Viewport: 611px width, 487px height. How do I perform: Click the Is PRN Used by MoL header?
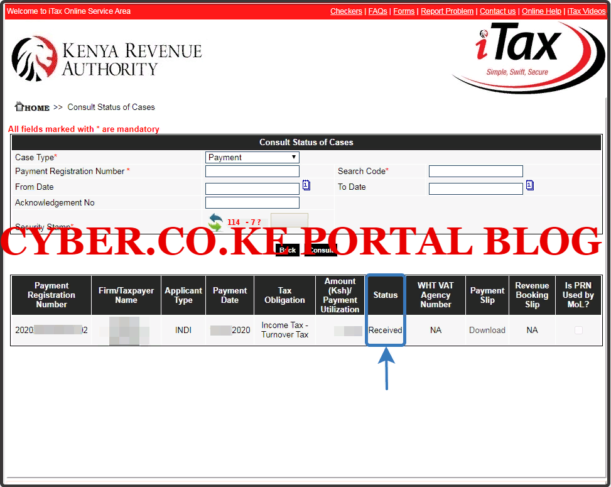pyautogui.click(x=578, y=295)
